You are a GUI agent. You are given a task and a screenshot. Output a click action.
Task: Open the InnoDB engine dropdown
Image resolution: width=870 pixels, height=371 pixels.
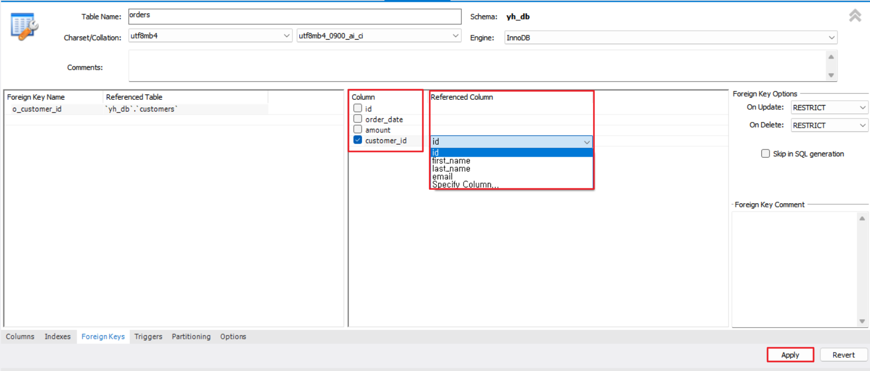pos(670,37)
